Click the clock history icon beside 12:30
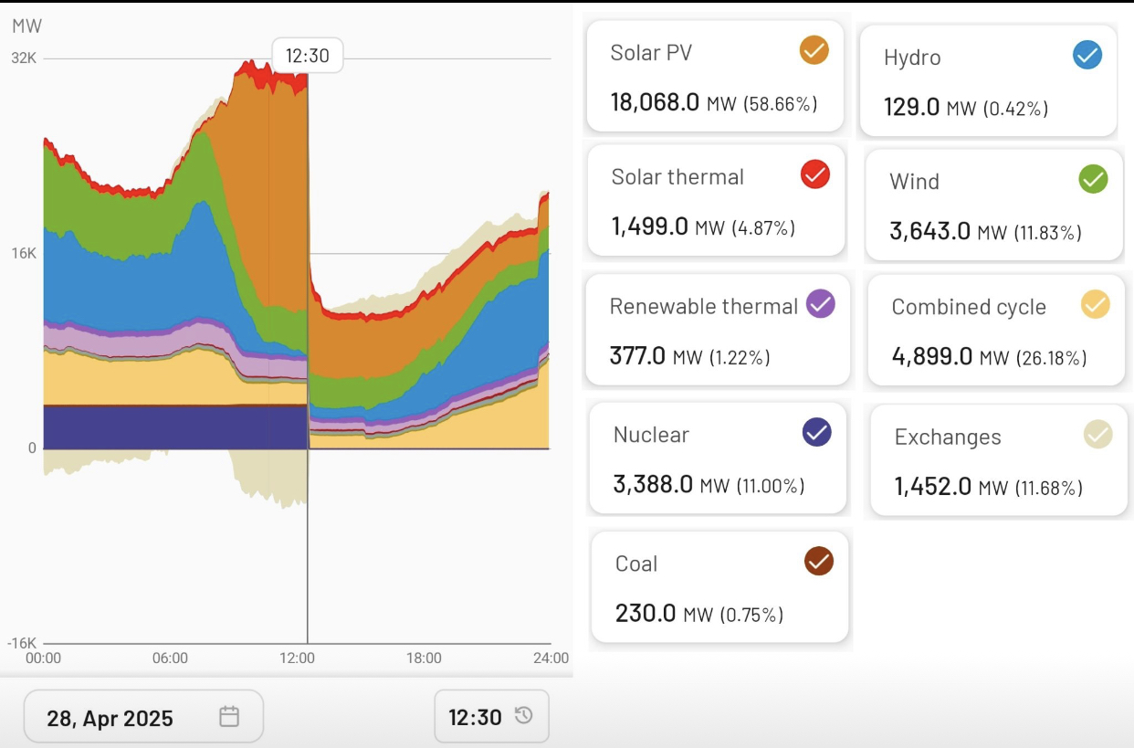 pos(524,716)
